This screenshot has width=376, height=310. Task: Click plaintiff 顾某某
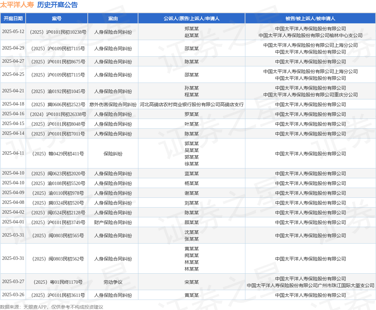coord(192,223)
